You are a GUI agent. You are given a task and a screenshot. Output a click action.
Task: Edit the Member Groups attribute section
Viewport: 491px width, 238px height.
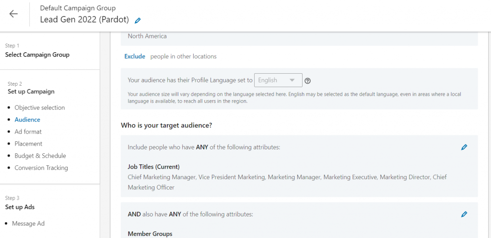tap(464, 214)
